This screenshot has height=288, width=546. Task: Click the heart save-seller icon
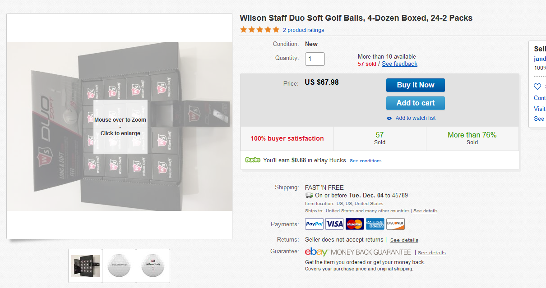(x=537, y=87)
